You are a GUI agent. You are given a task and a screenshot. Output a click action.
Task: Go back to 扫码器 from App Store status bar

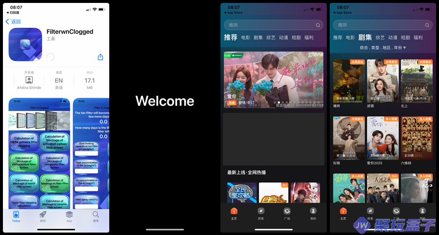[x=13, y=13]
